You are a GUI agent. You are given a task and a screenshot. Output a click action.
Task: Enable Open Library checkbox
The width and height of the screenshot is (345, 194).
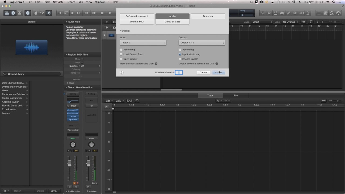coord(121,59)
